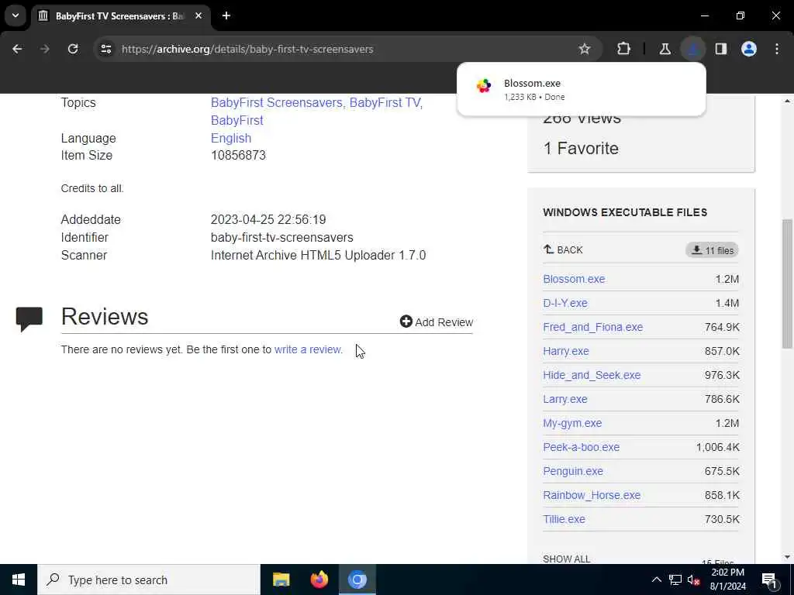Open the BabyFirst TV topic link
The width and height of the screenshot is (794, 595).
385,102
